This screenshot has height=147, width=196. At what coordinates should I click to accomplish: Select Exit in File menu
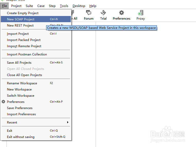coord(36,130)
